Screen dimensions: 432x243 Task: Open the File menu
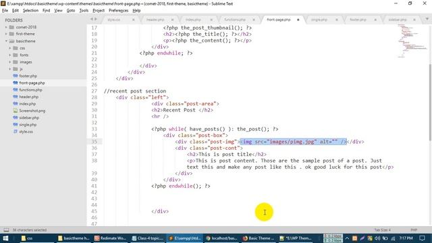click(5, 11)
